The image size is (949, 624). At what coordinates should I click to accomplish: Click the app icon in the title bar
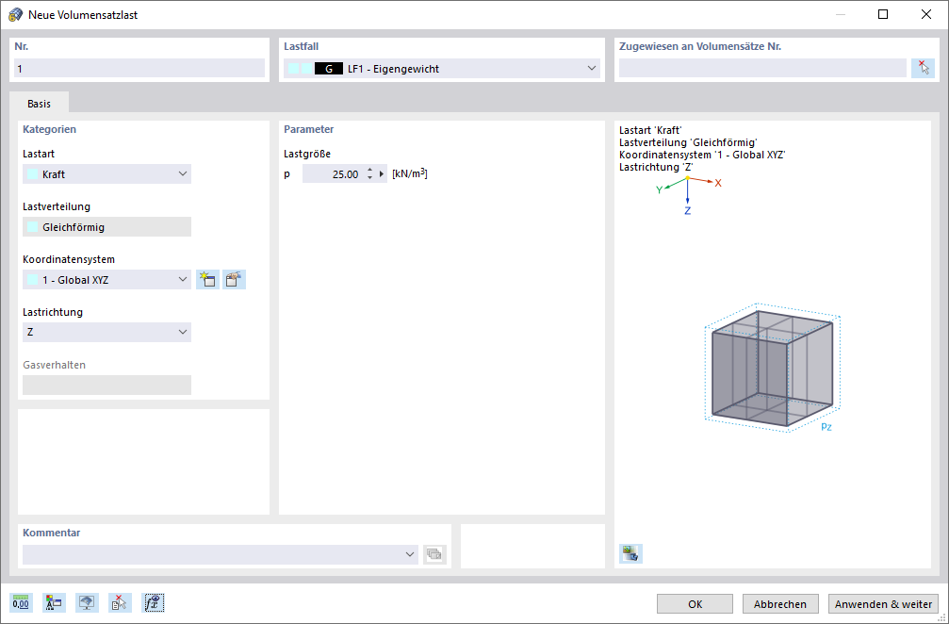pos(15,14)
